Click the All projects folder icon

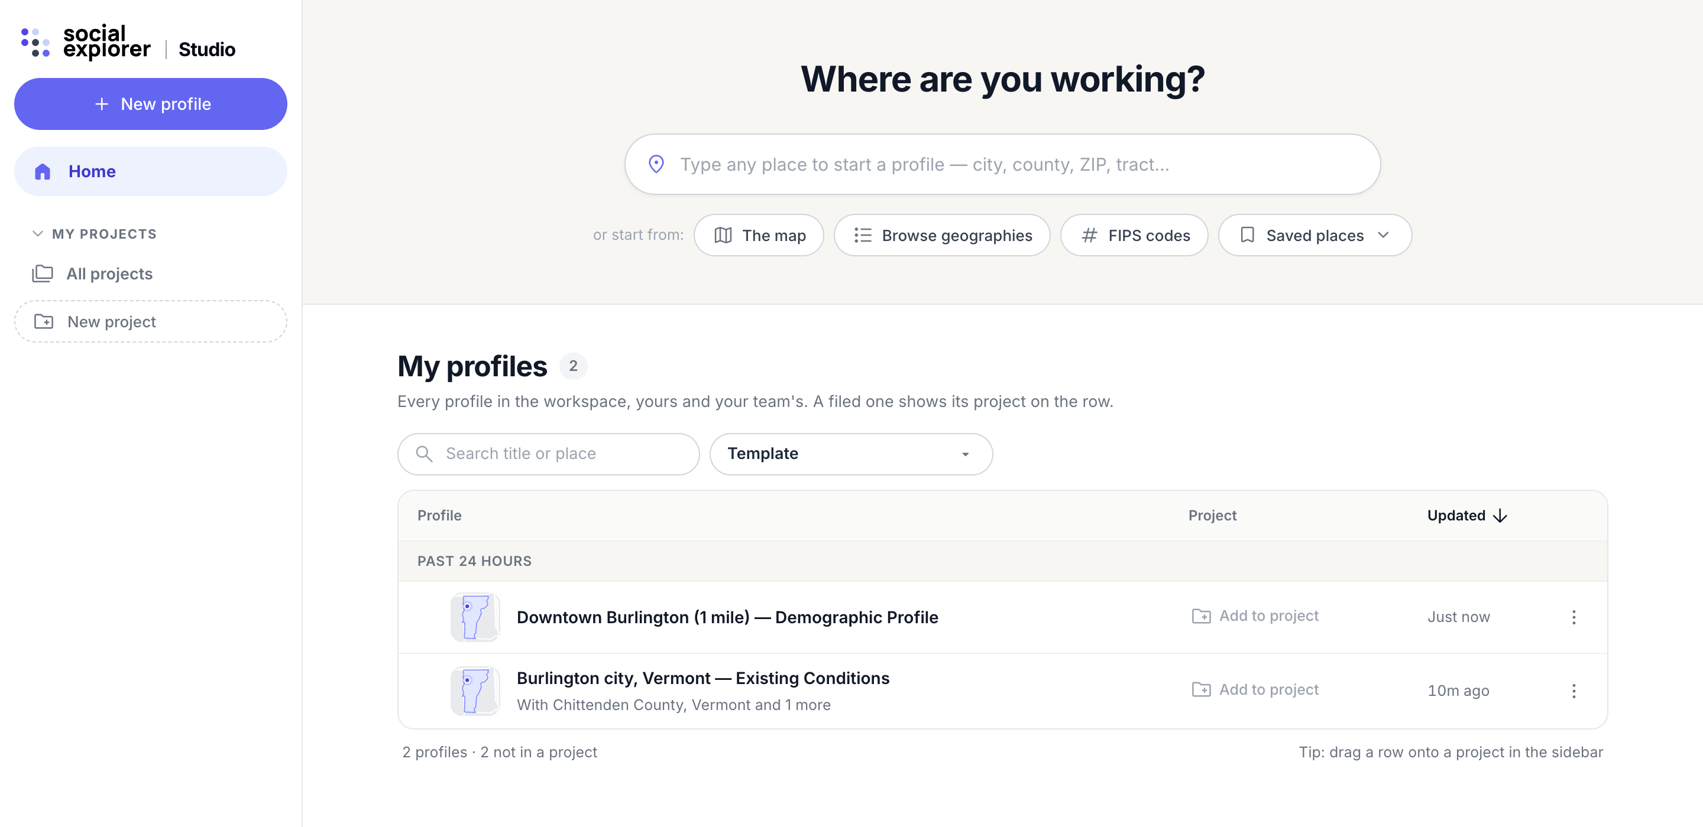tap(43, 274)
